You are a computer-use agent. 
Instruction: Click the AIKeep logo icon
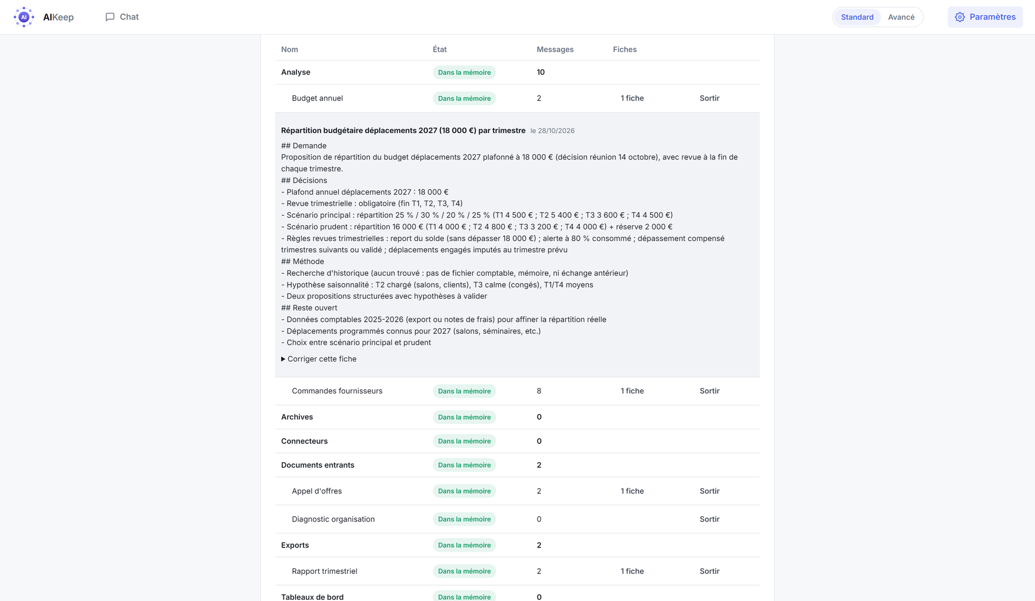click(x=24, y=17)
